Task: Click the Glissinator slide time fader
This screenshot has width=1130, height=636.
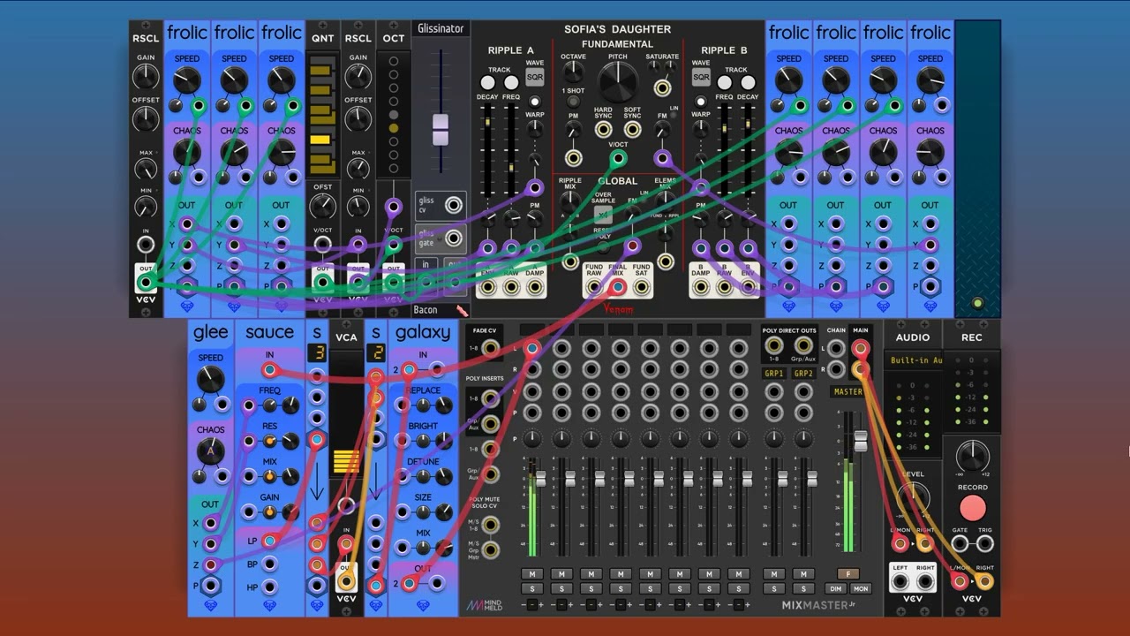Action: pyautogui.click(x=440, y=130)
